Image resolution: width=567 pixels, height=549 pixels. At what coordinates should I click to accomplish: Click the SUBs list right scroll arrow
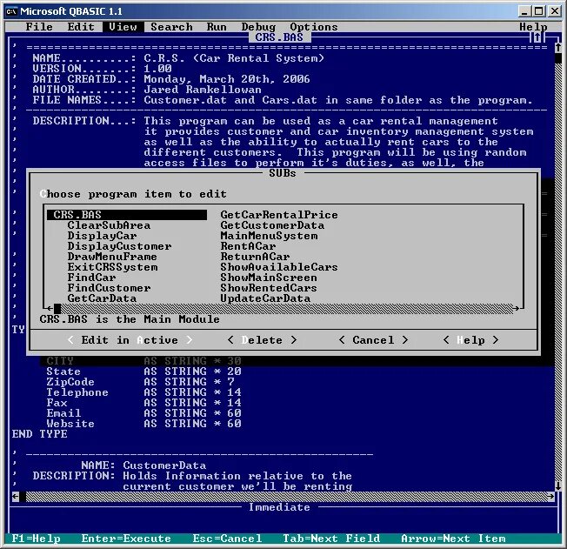point(516,309)
